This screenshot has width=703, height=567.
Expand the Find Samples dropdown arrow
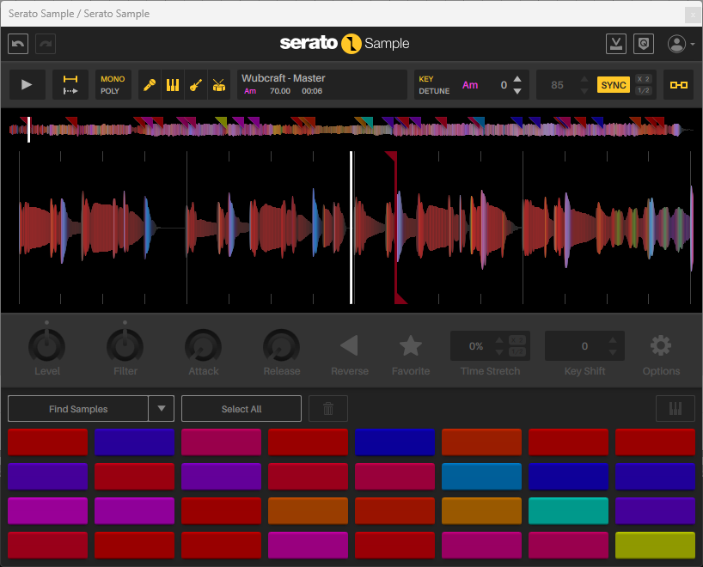tap(162, 409)
